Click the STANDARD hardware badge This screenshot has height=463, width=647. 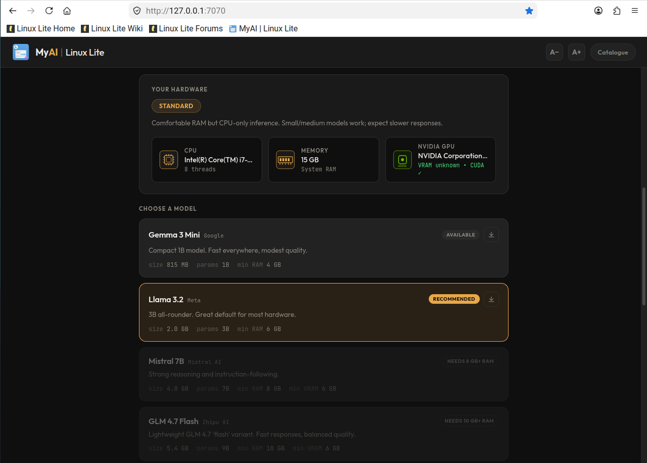176,106
